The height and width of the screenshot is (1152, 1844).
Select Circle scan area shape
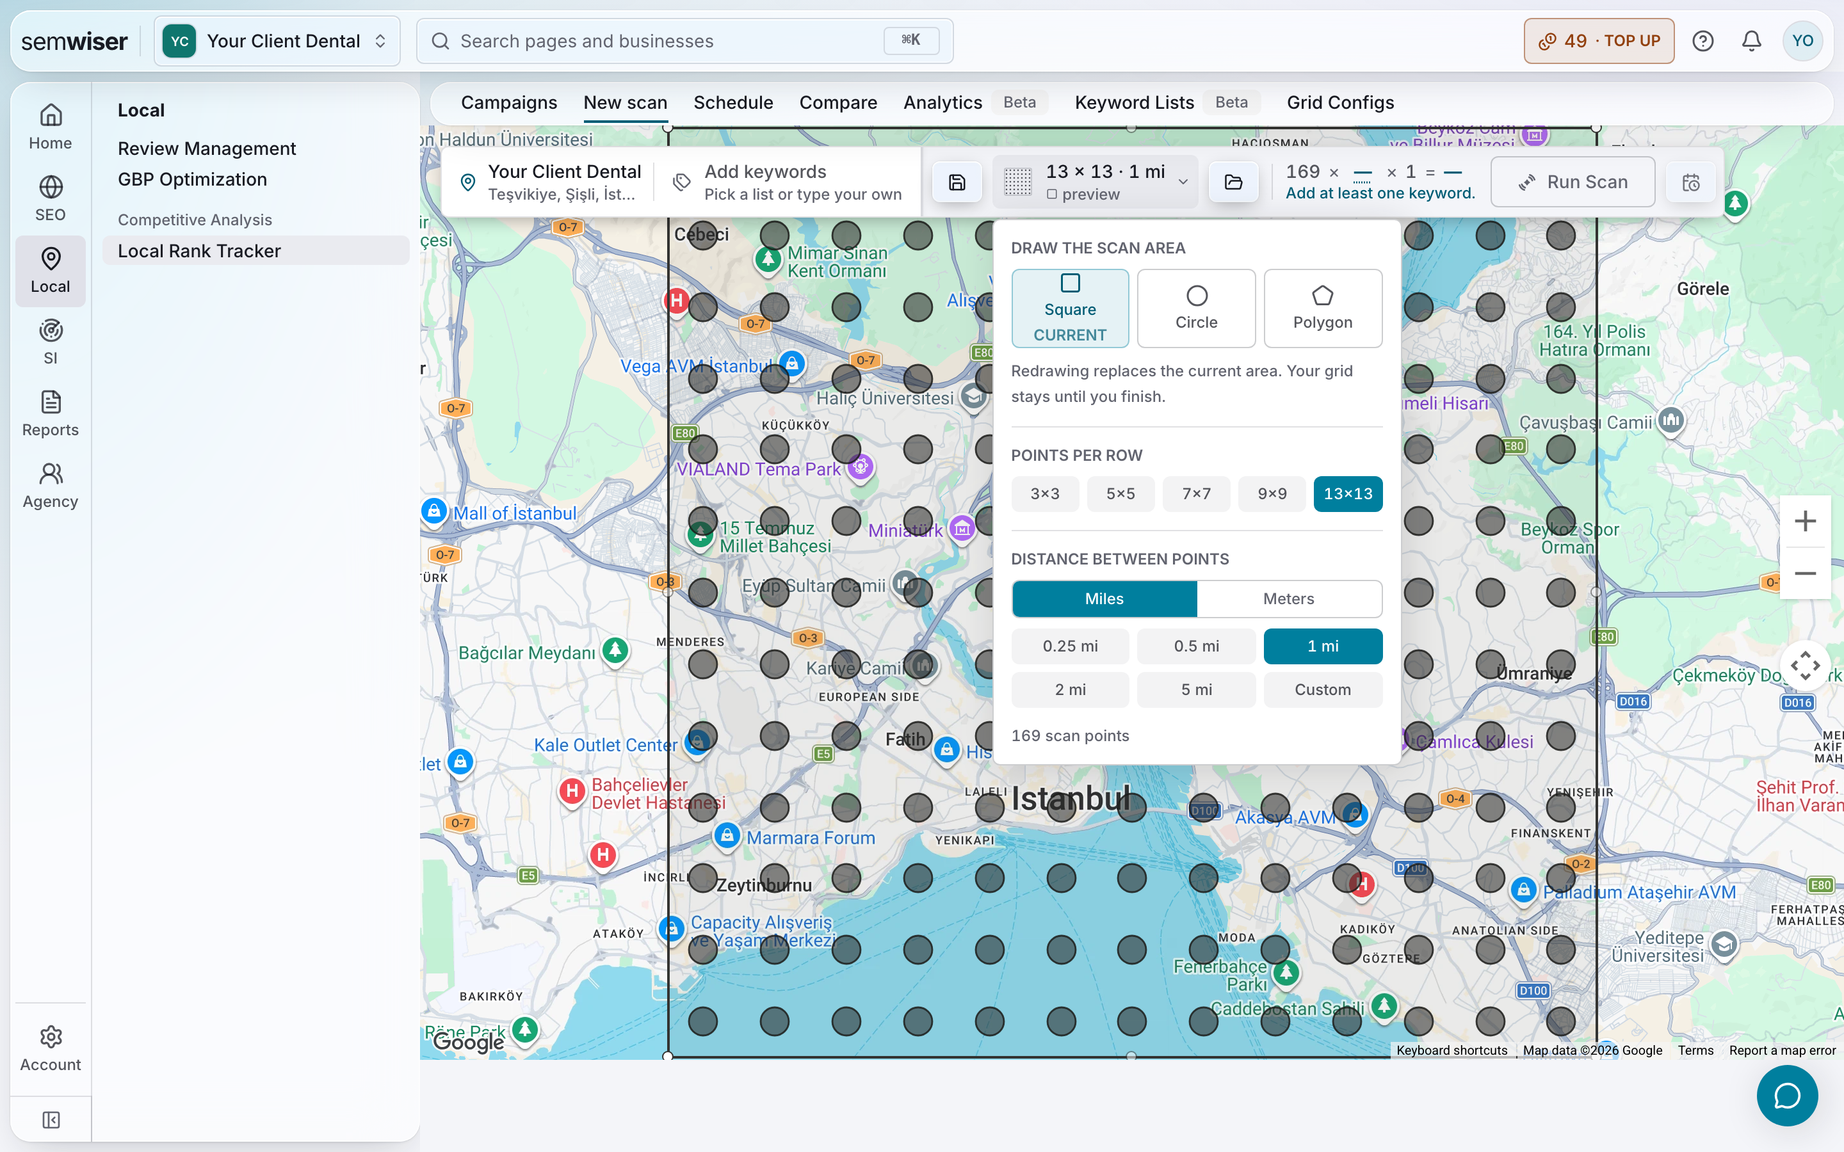1196,308
